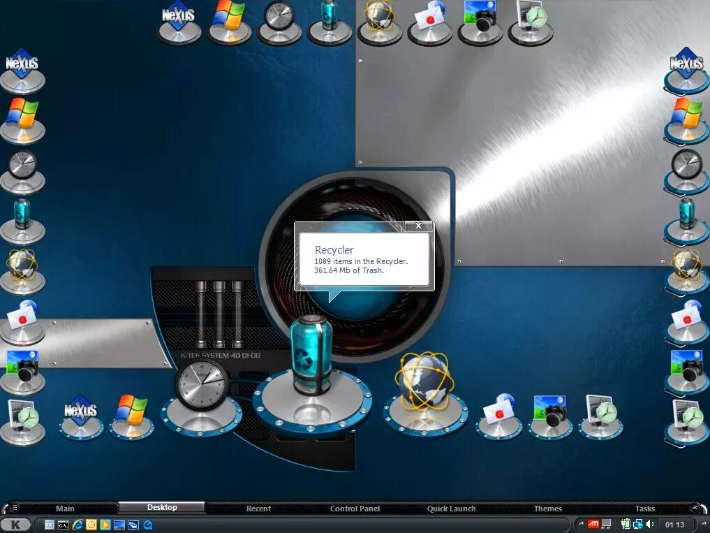The image size is (710, 533).
Task: Launch QuickTime from the taskbar
Action: [x=147, y=525]
